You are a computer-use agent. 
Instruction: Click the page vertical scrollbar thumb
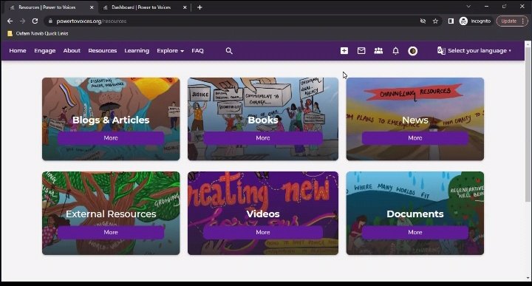[x=528, y=124]
